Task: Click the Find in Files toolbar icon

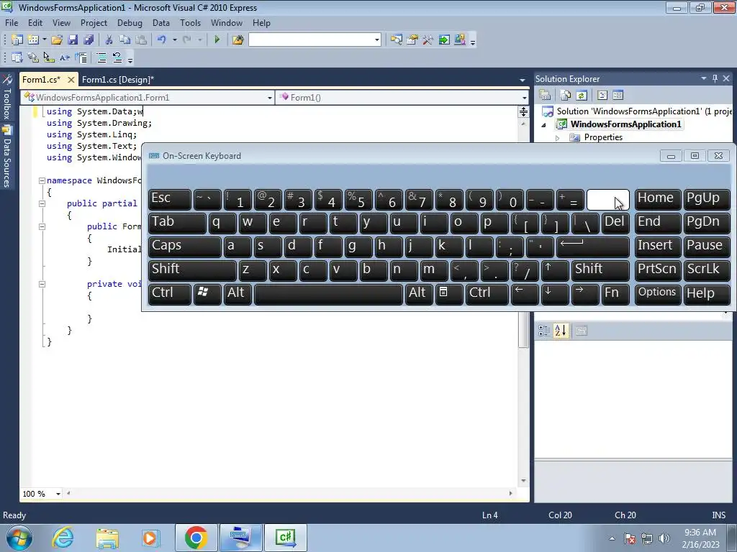Action: (x=238, y=40)
